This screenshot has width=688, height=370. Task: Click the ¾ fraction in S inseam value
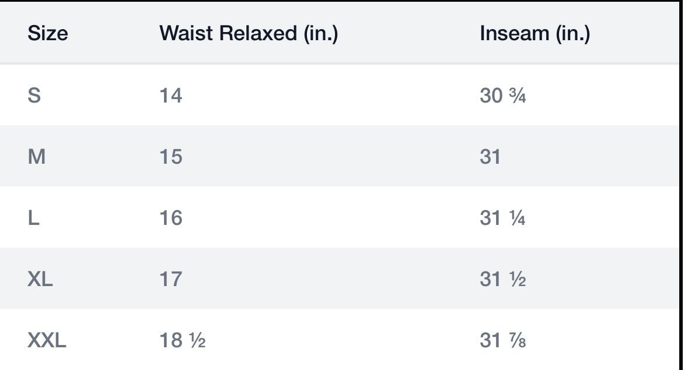coord(516,96)
